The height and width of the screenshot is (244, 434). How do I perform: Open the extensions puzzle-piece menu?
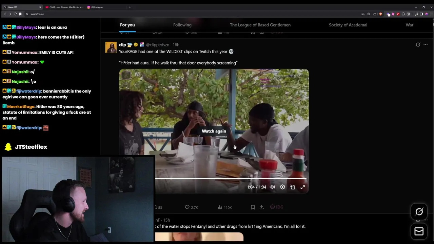pyautogui.click(x=403, y=14)
